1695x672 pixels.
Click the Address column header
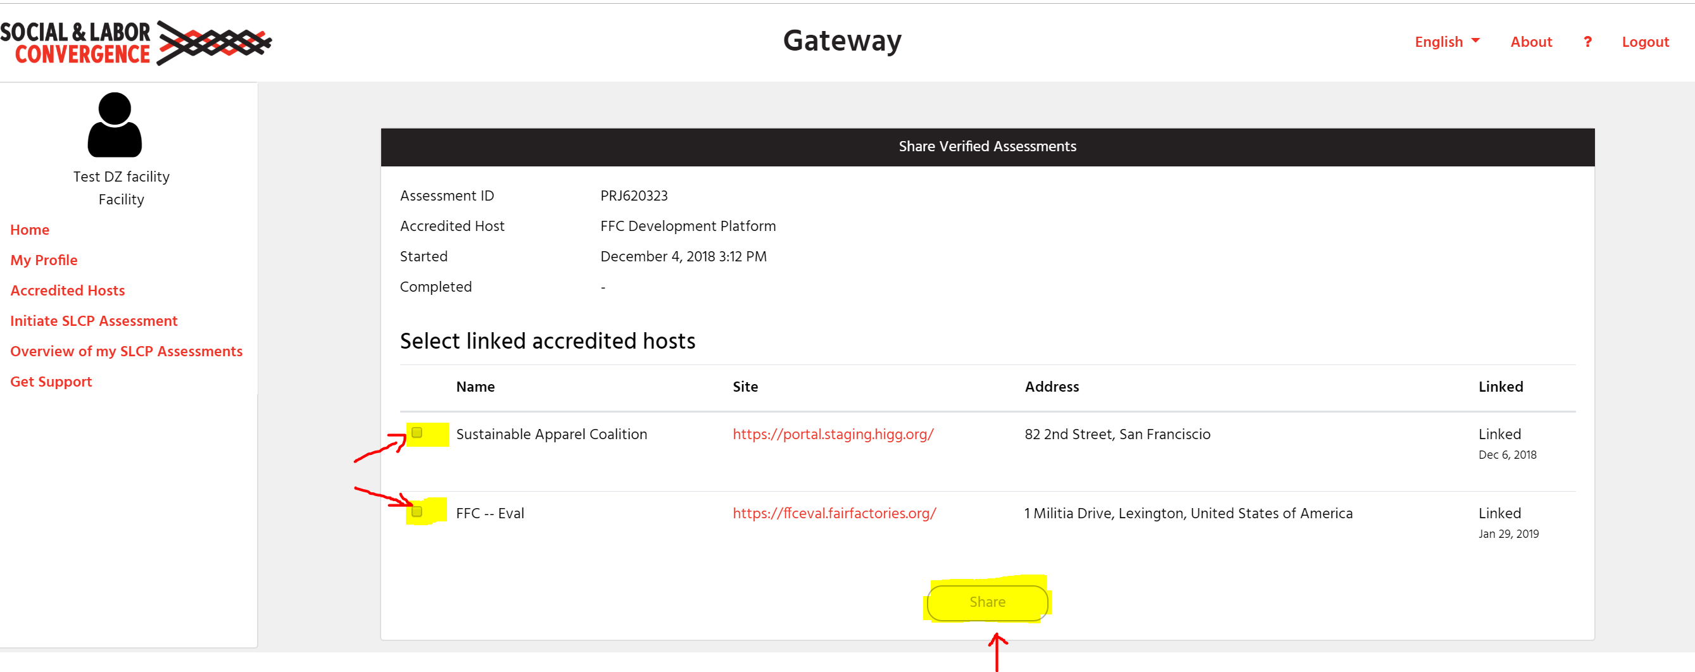[x=1052, y=387]
